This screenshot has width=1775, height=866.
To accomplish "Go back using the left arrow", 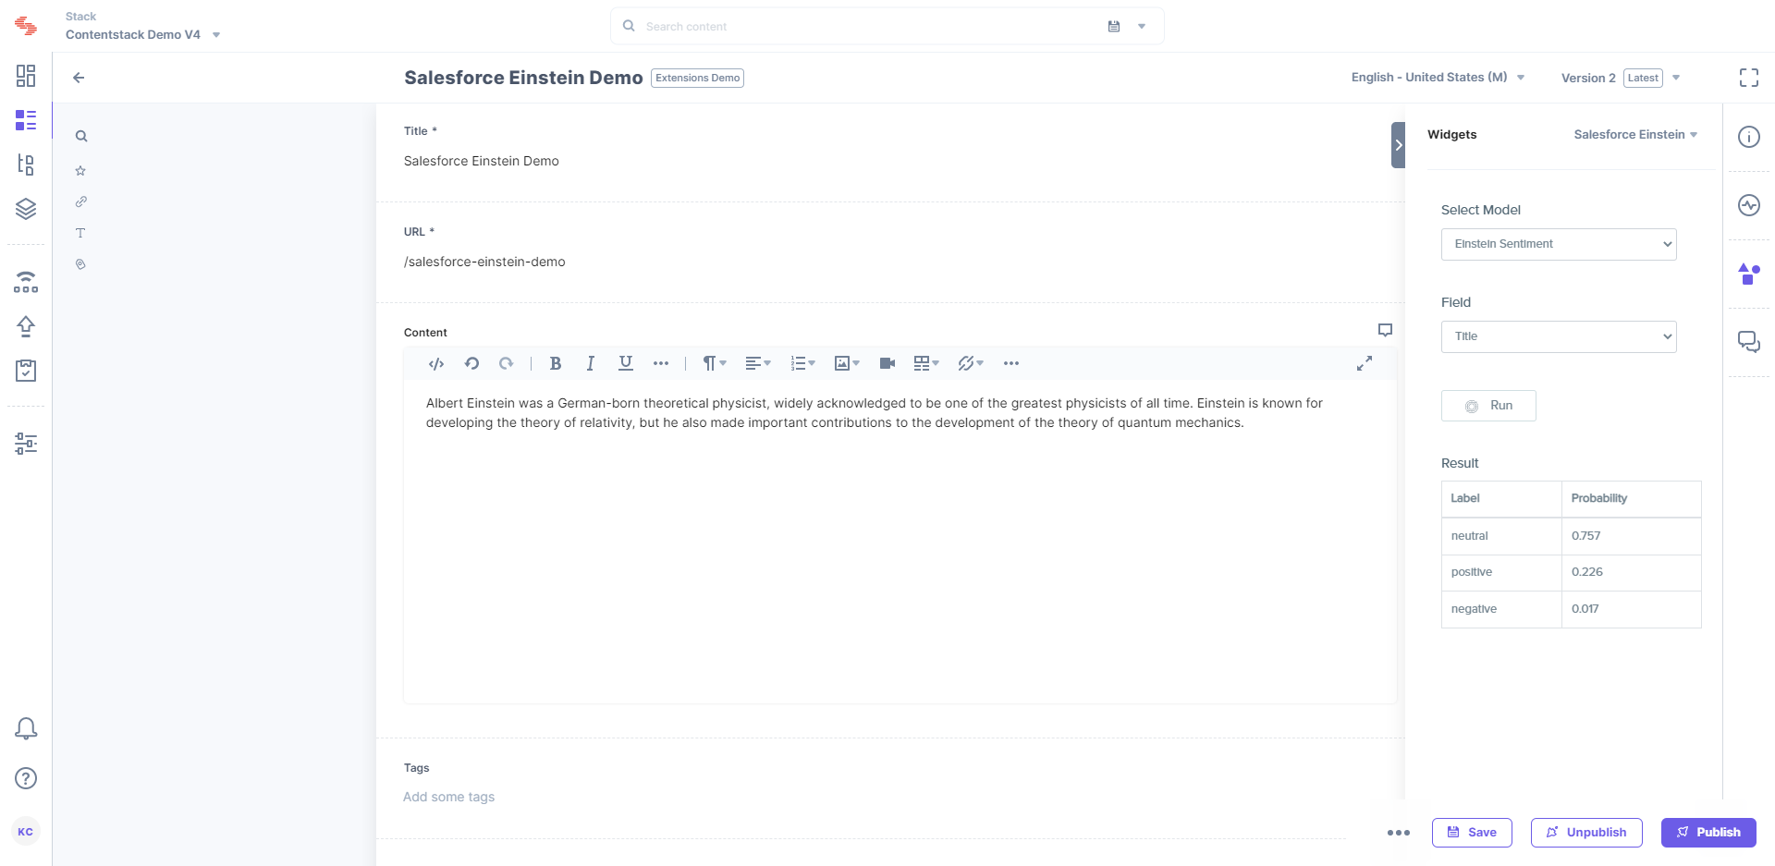I will (79, 78).
